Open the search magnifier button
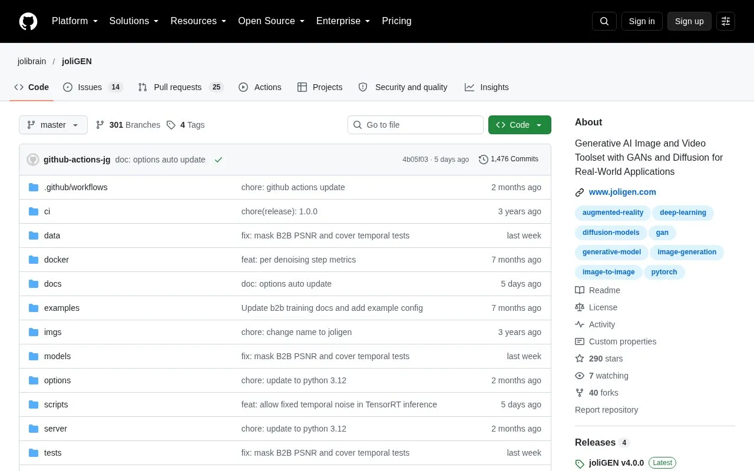The width and height of the screenshot is (754, 471). click(604, 21)
